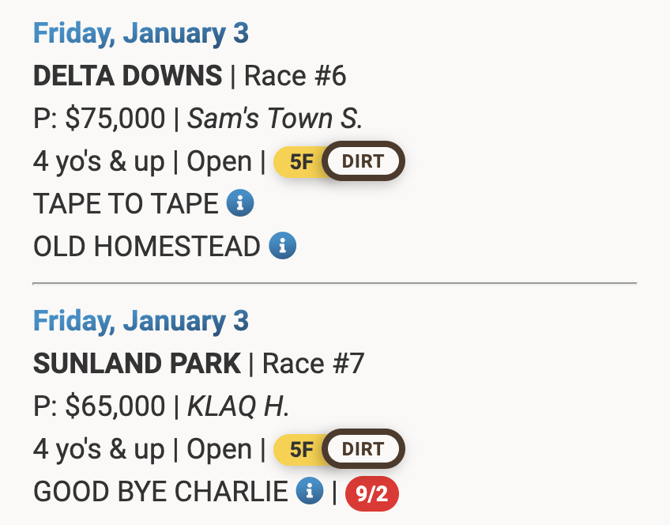
Task: Click the Sam's Town S. race name
Action: (275, 119)
